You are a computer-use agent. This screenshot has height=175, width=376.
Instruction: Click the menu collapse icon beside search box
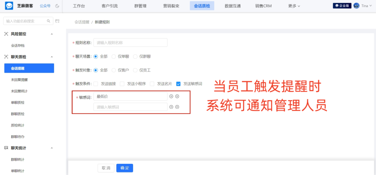(x=57, y=21)
